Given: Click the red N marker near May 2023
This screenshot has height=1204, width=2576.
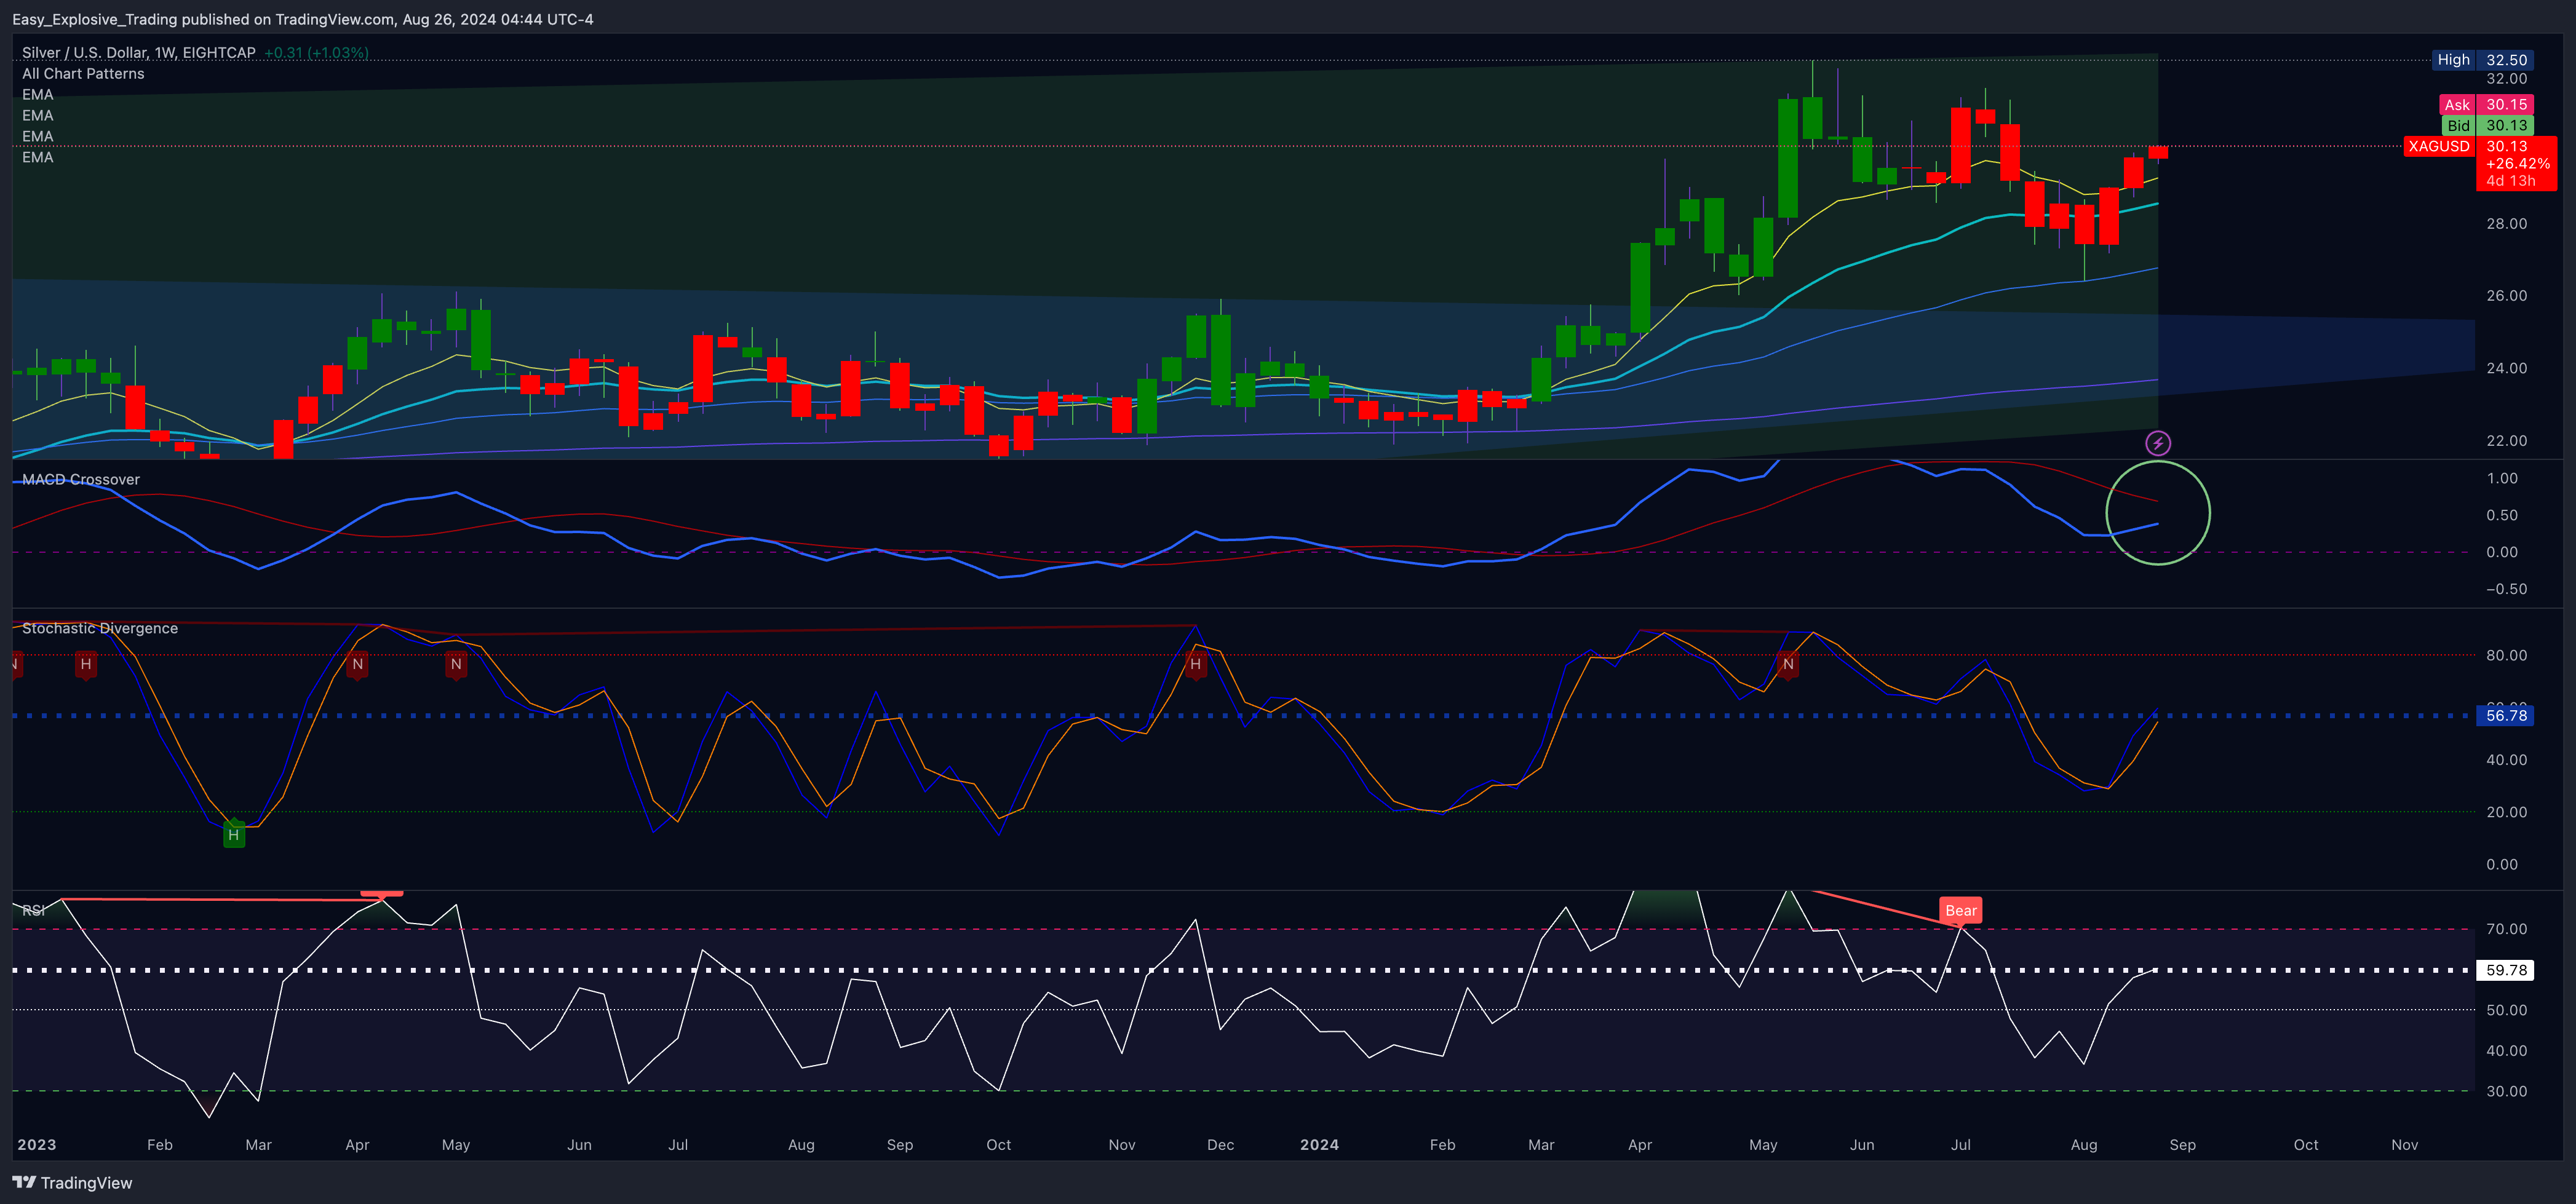Looking at the screenshot, I should click(456, 664).
